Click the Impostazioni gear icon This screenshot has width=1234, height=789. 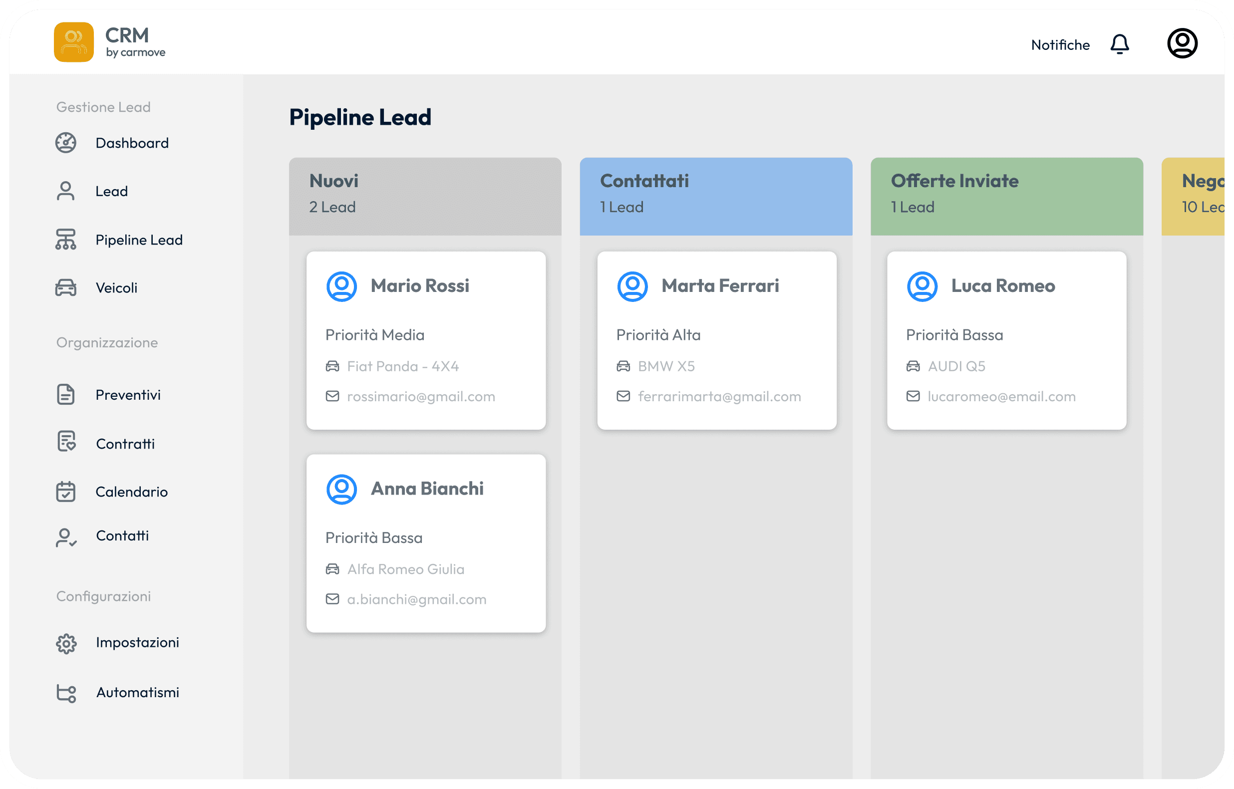pos(65,643)
